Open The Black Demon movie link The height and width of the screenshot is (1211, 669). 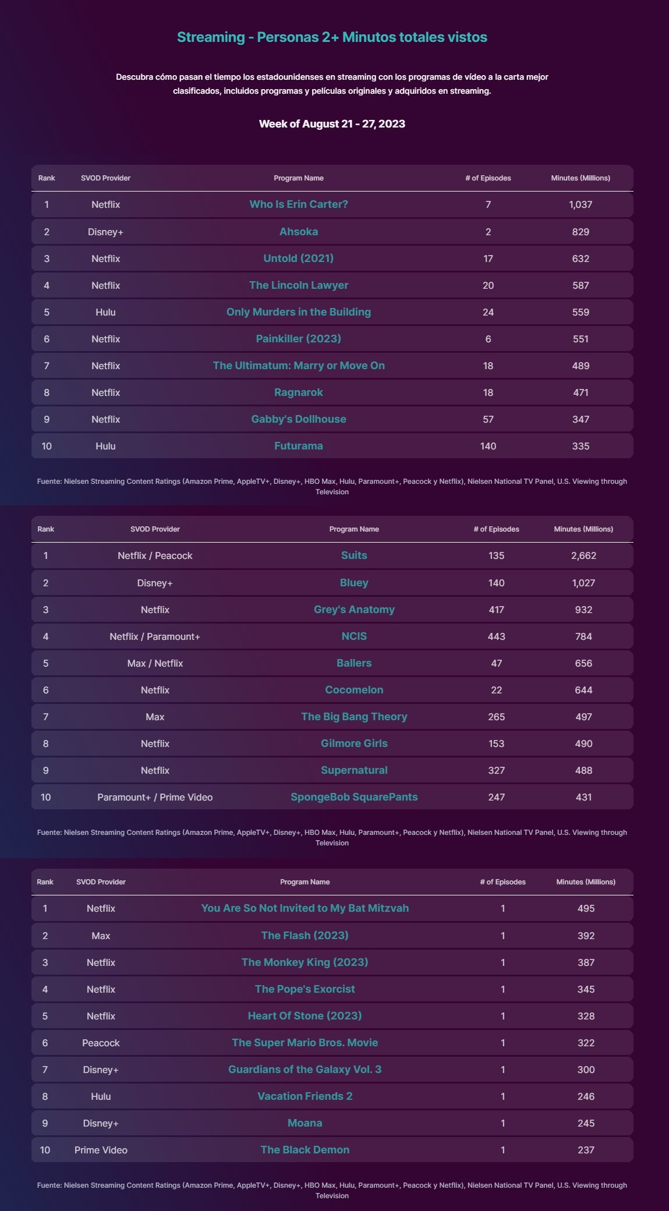coord(305,1150)
